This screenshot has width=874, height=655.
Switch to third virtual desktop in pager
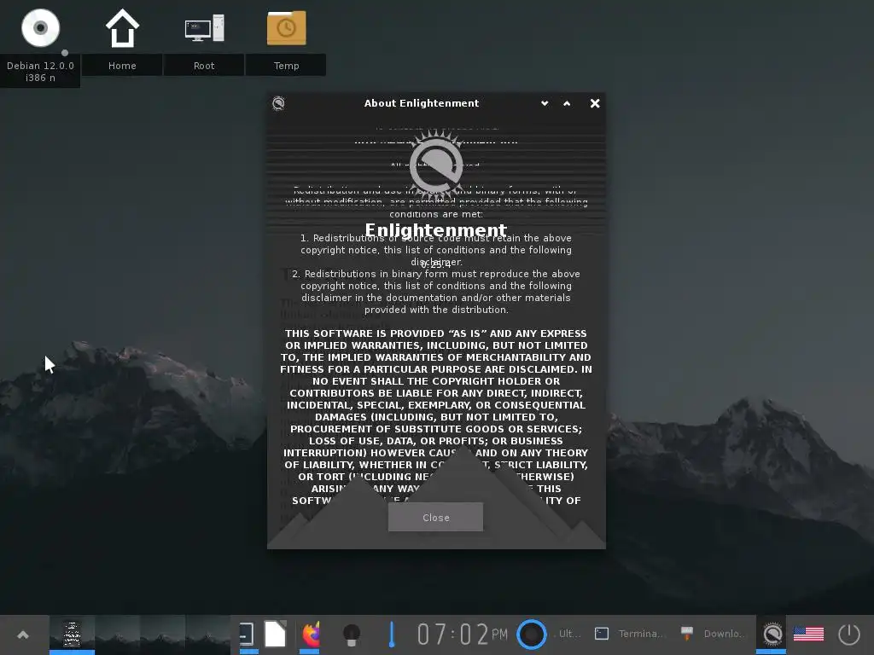tap(163, 634)
